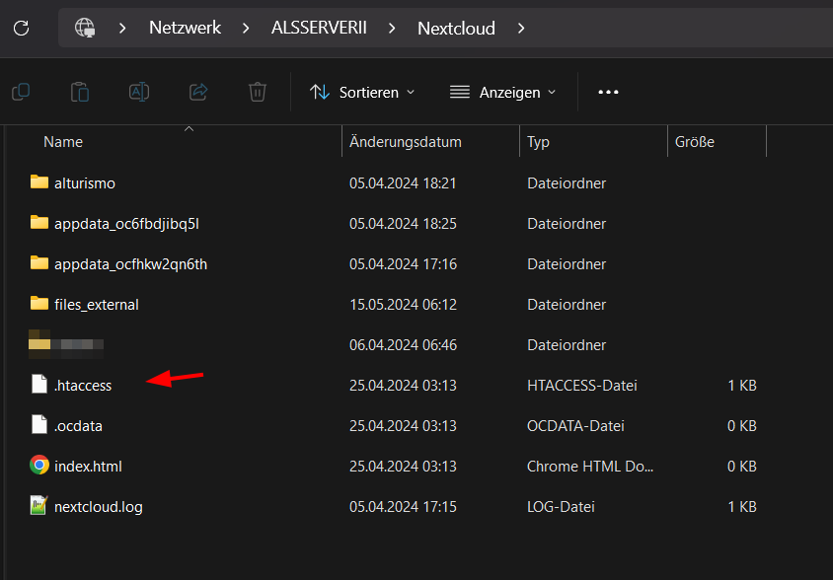Click the .htaccess file icon

pyautogui.click(x=39, y=384)
